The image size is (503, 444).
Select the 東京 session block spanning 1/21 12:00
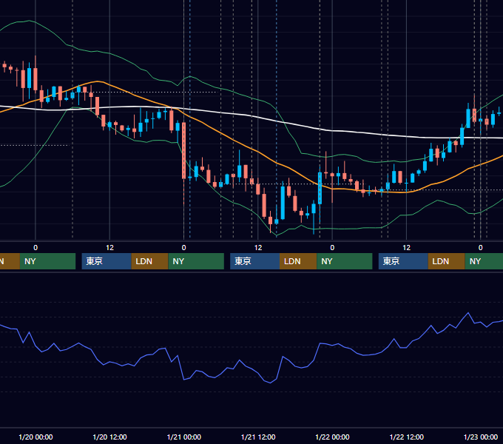tap(255, 261)
